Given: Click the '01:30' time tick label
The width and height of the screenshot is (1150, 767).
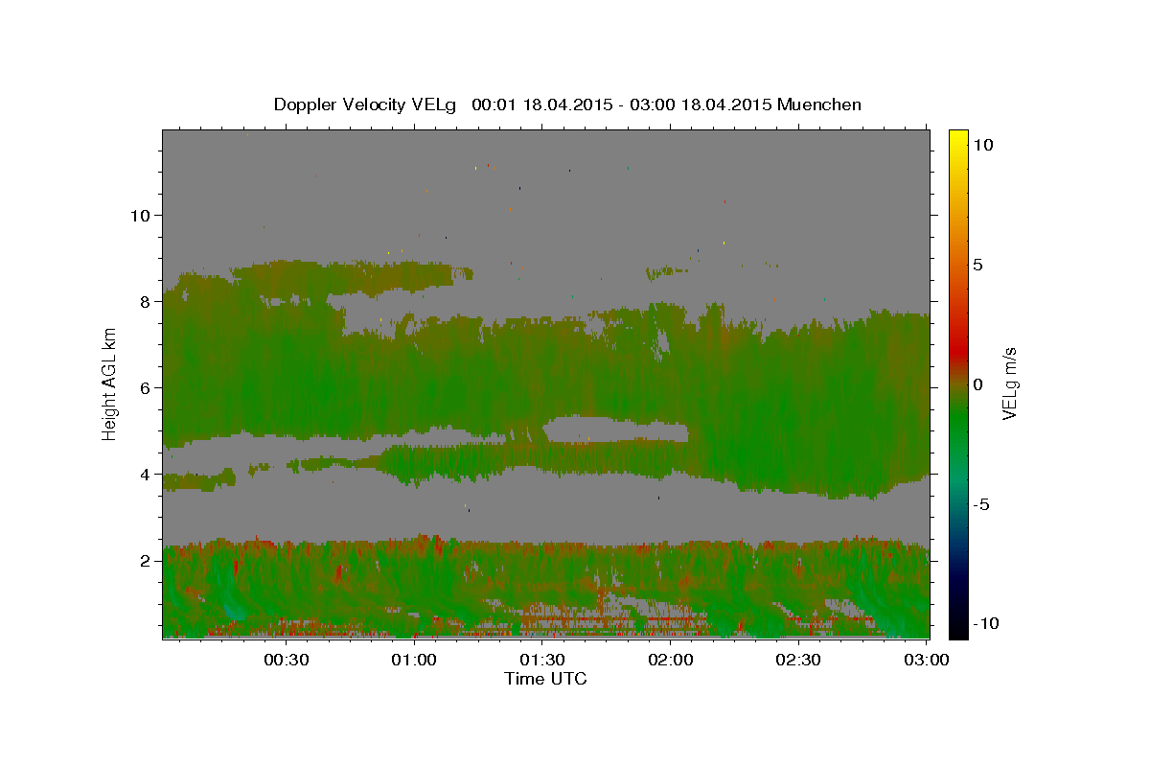Looking at the screenshot, I should [x=542, y=660].
